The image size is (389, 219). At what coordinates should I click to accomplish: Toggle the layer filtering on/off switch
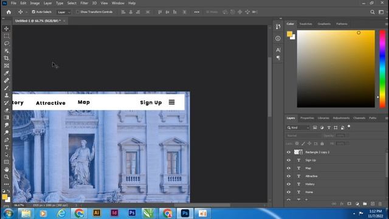(349, 127)
